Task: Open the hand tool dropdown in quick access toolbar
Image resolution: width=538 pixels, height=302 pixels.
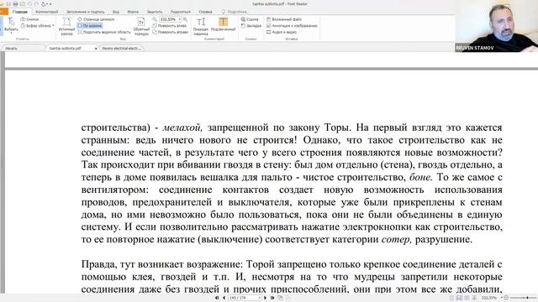Action: click(46, 4)
